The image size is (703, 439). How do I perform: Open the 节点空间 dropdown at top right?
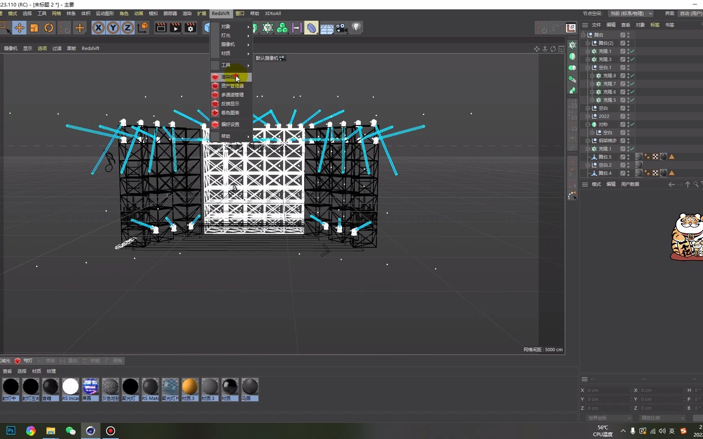point(630,13)
